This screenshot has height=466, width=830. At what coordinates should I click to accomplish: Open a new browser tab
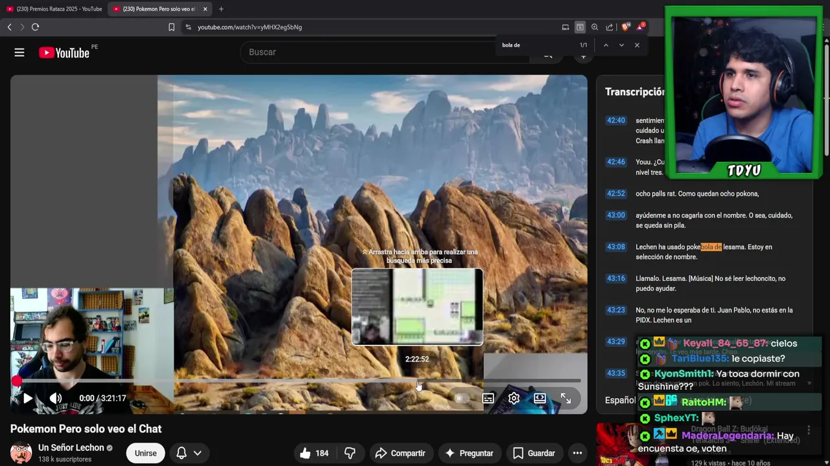tap(221, 9)
